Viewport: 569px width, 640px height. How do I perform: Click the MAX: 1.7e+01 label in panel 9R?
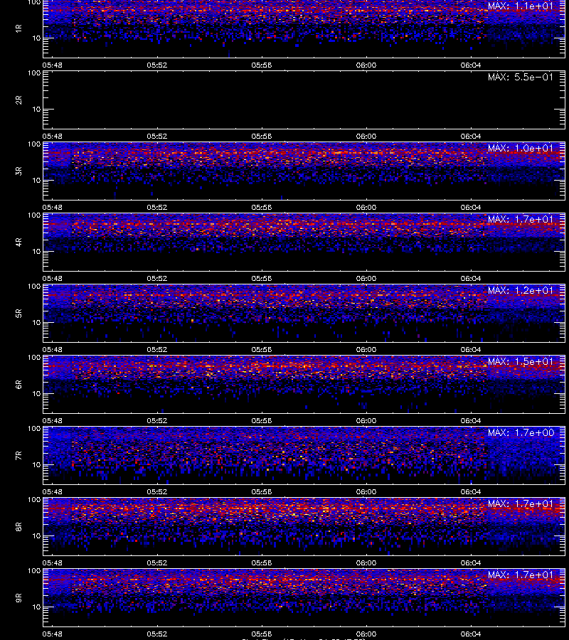coord(521,575)
